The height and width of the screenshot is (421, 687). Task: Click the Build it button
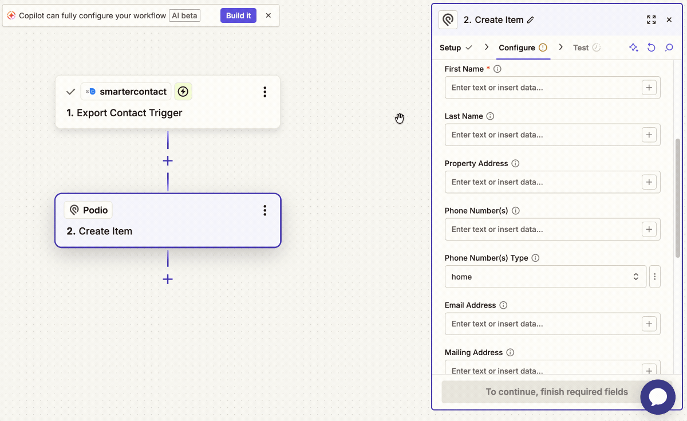(x=238, y=15)
